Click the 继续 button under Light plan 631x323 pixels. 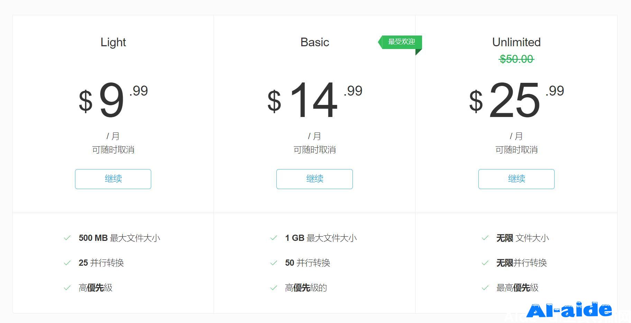[113, 179]
